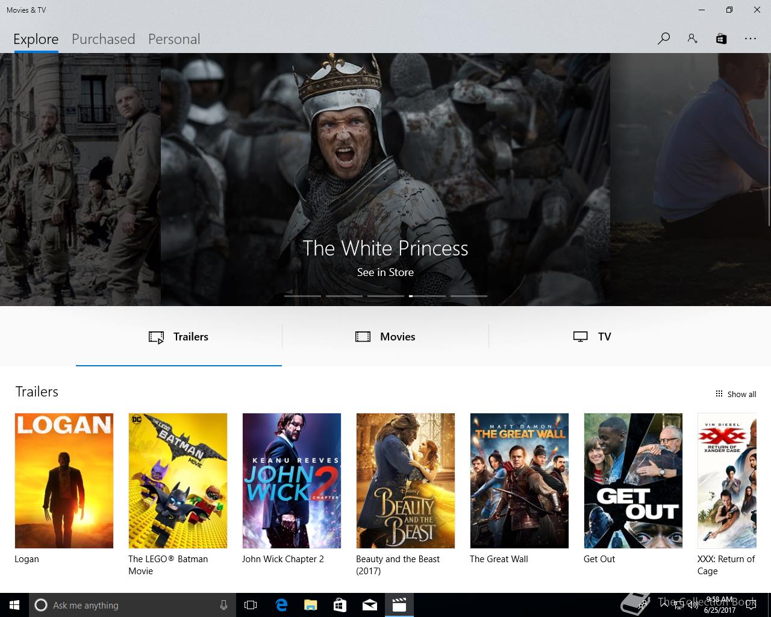The width and height of the screenshot is (771, 617).
Task: Click the microphone icon in search box
Action: [x=223, y=605]
